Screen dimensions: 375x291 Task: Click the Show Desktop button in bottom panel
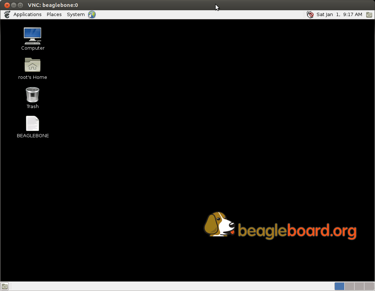tap(5, 286)
